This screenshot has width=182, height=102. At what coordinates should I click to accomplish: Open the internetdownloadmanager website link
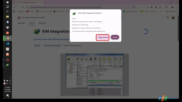click(x=53, y=39)
